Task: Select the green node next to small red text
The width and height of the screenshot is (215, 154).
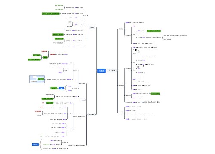Action: [50, 103]
